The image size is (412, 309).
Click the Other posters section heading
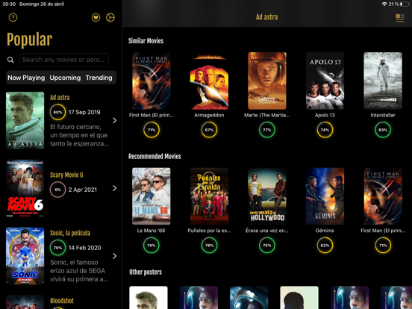(146, 272)
